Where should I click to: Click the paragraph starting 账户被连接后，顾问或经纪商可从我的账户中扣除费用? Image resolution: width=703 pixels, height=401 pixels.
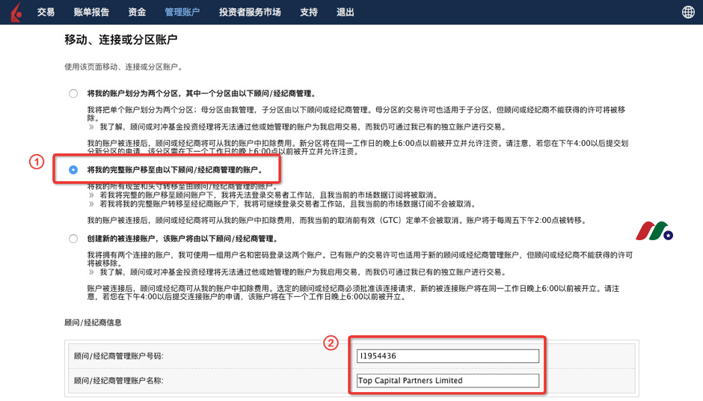point(353,293)
